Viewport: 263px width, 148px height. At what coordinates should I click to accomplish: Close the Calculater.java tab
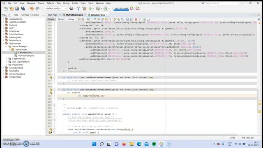[x=107, y=15]
